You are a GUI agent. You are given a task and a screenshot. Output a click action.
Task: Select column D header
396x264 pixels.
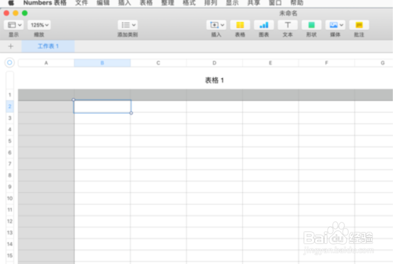[x=214, y=63]
